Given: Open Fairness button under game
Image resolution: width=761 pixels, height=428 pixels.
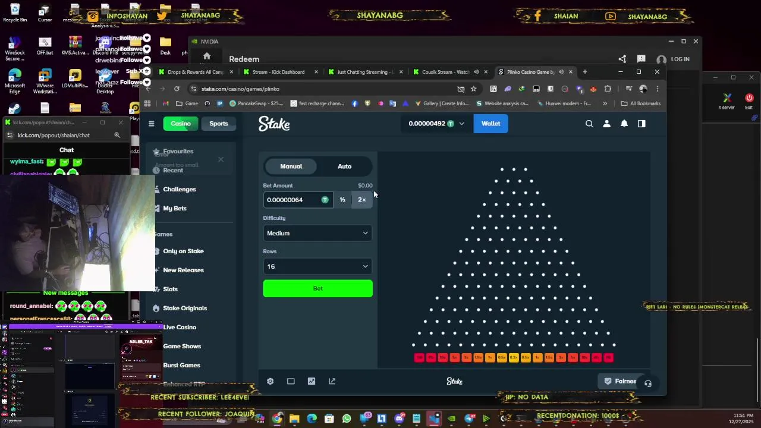Looking at the screenshot, I should (620, 382).
